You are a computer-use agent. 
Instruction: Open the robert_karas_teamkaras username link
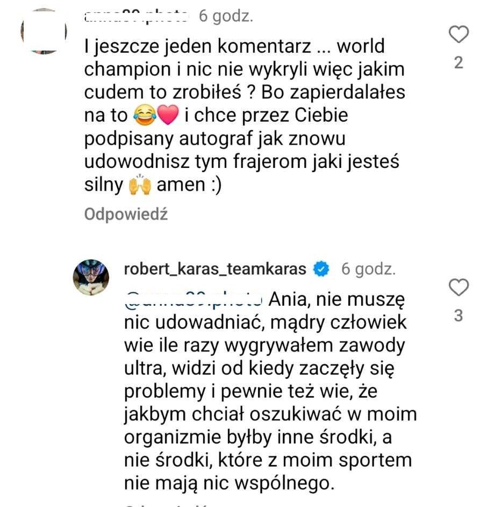[215, 269]
